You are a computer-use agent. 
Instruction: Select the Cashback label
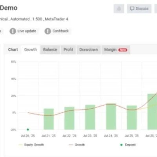(60, 31)
